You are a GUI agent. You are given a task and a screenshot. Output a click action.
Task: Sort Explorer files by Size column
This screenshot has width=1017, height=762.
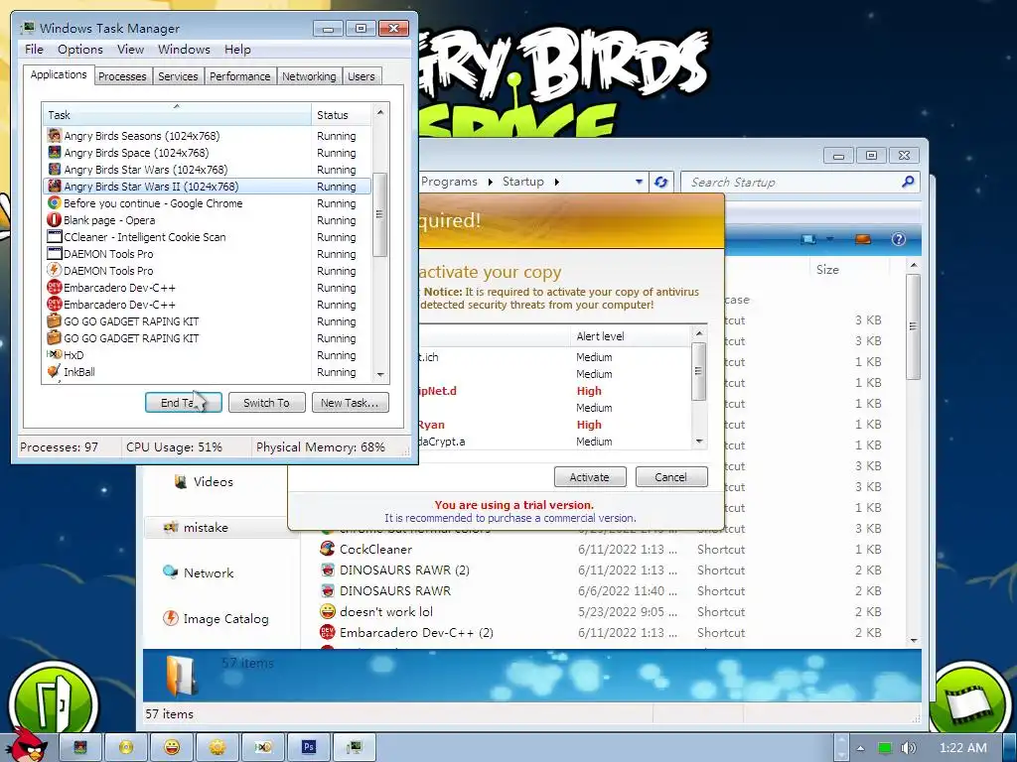click(850, 270)
